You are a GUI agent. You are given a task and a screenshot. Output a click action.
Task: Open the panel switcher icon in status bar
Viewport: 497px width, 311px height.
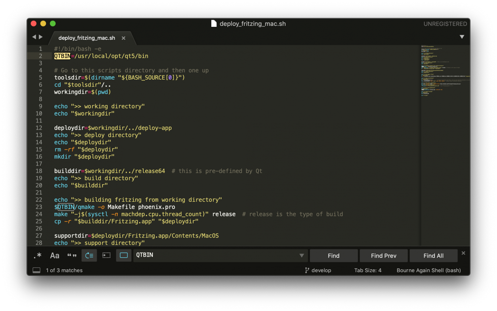point(36,270)
